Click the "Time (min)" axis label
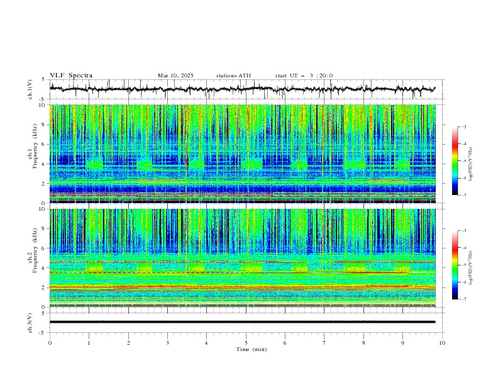 tap(252, 349)
